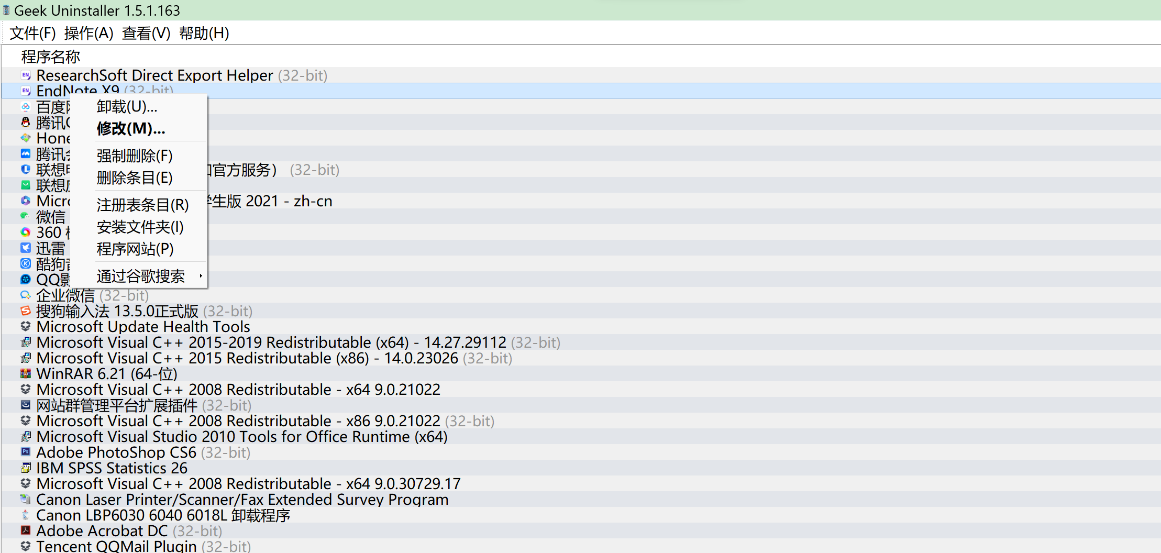Image resolution: width=1161 pixels, height=553 pixels.
Task: Click the Canon Extended Survey Program icon
Action: 26,500
